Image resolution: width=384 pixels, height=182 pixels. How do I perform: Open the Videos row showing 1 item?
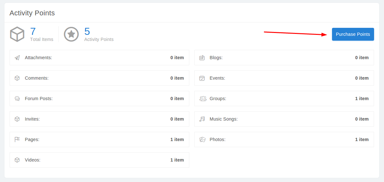99,160
